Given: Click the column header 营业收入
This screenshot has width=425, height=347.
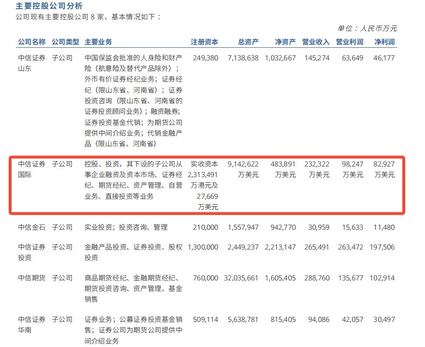Looking at the screenshot, I should (316, 42).
